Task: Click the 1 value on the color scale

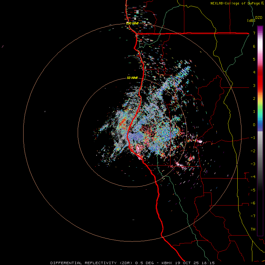Action: 254,112
